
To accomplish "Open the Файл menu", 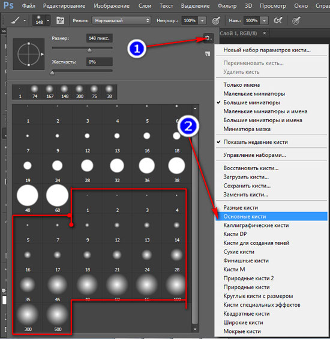I will pos(28,6).
